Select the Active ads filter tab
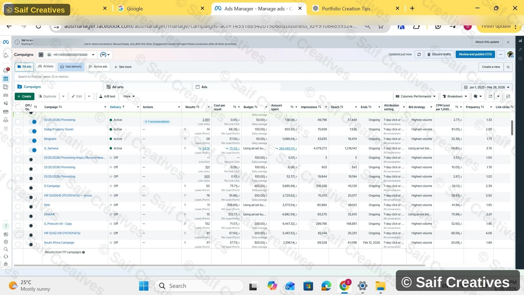This screenshot has height=295, width=524. (98, 67)
